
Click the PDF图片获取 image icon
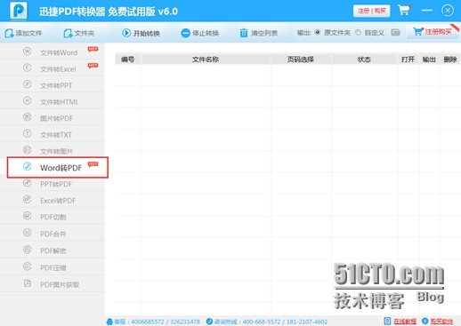point(28,283)
